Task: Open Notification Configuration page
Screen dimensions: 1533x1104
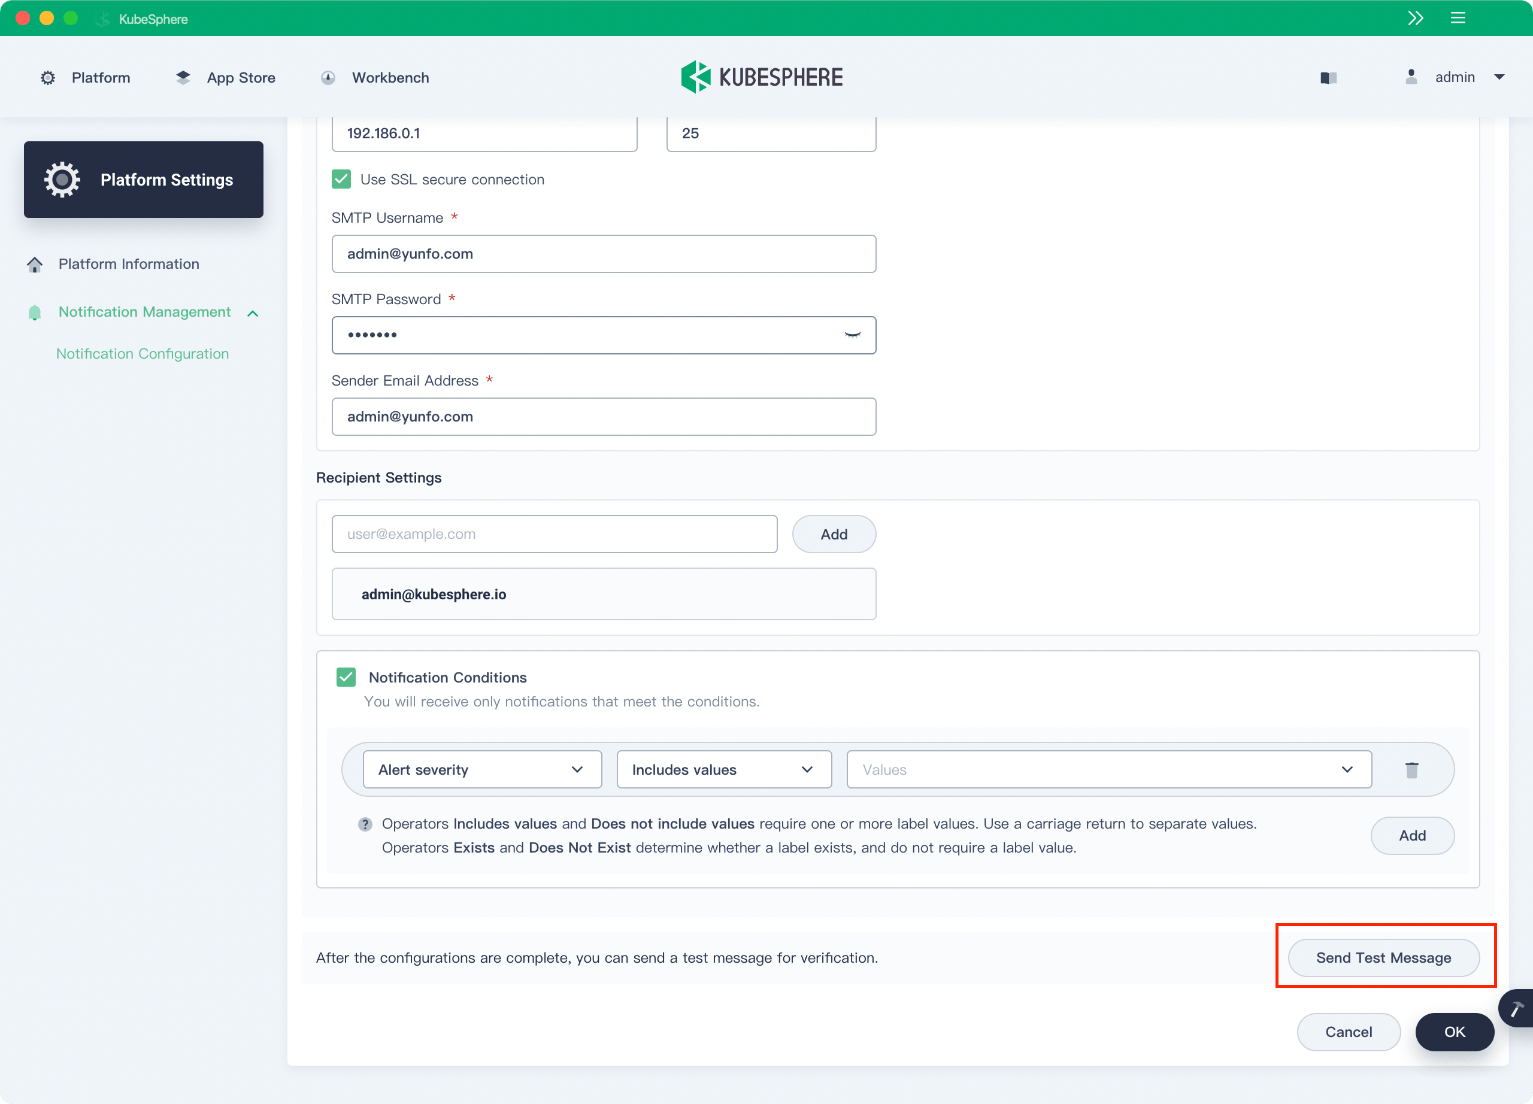Action: tap(143, 353)
